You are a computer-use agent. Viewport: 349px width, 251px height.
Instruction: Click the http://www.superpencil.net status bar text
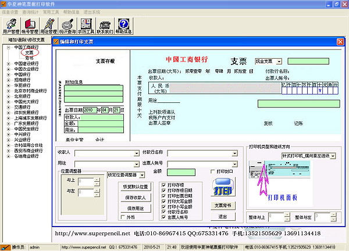point(84,247)
